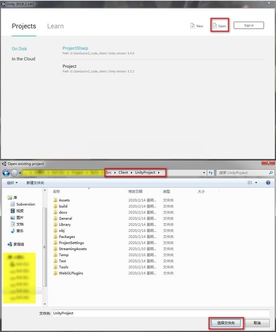Expand the arrow between Client and UnityProject
The width and height of the screenshot is (276, 332).
(x=131, y=173)
